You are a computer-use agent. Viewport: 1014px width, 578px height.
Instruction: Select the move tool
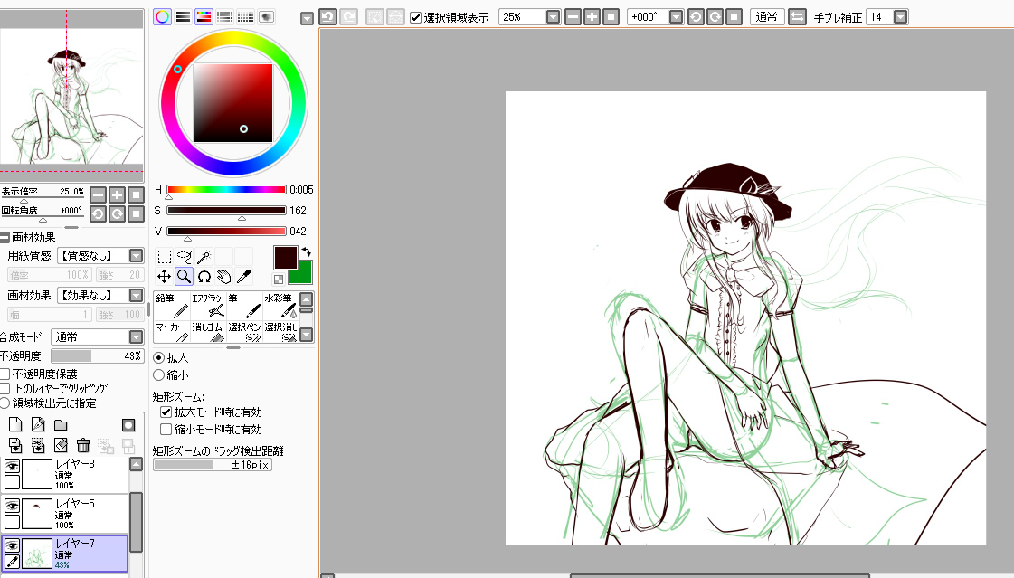click(x=165, y=277)
